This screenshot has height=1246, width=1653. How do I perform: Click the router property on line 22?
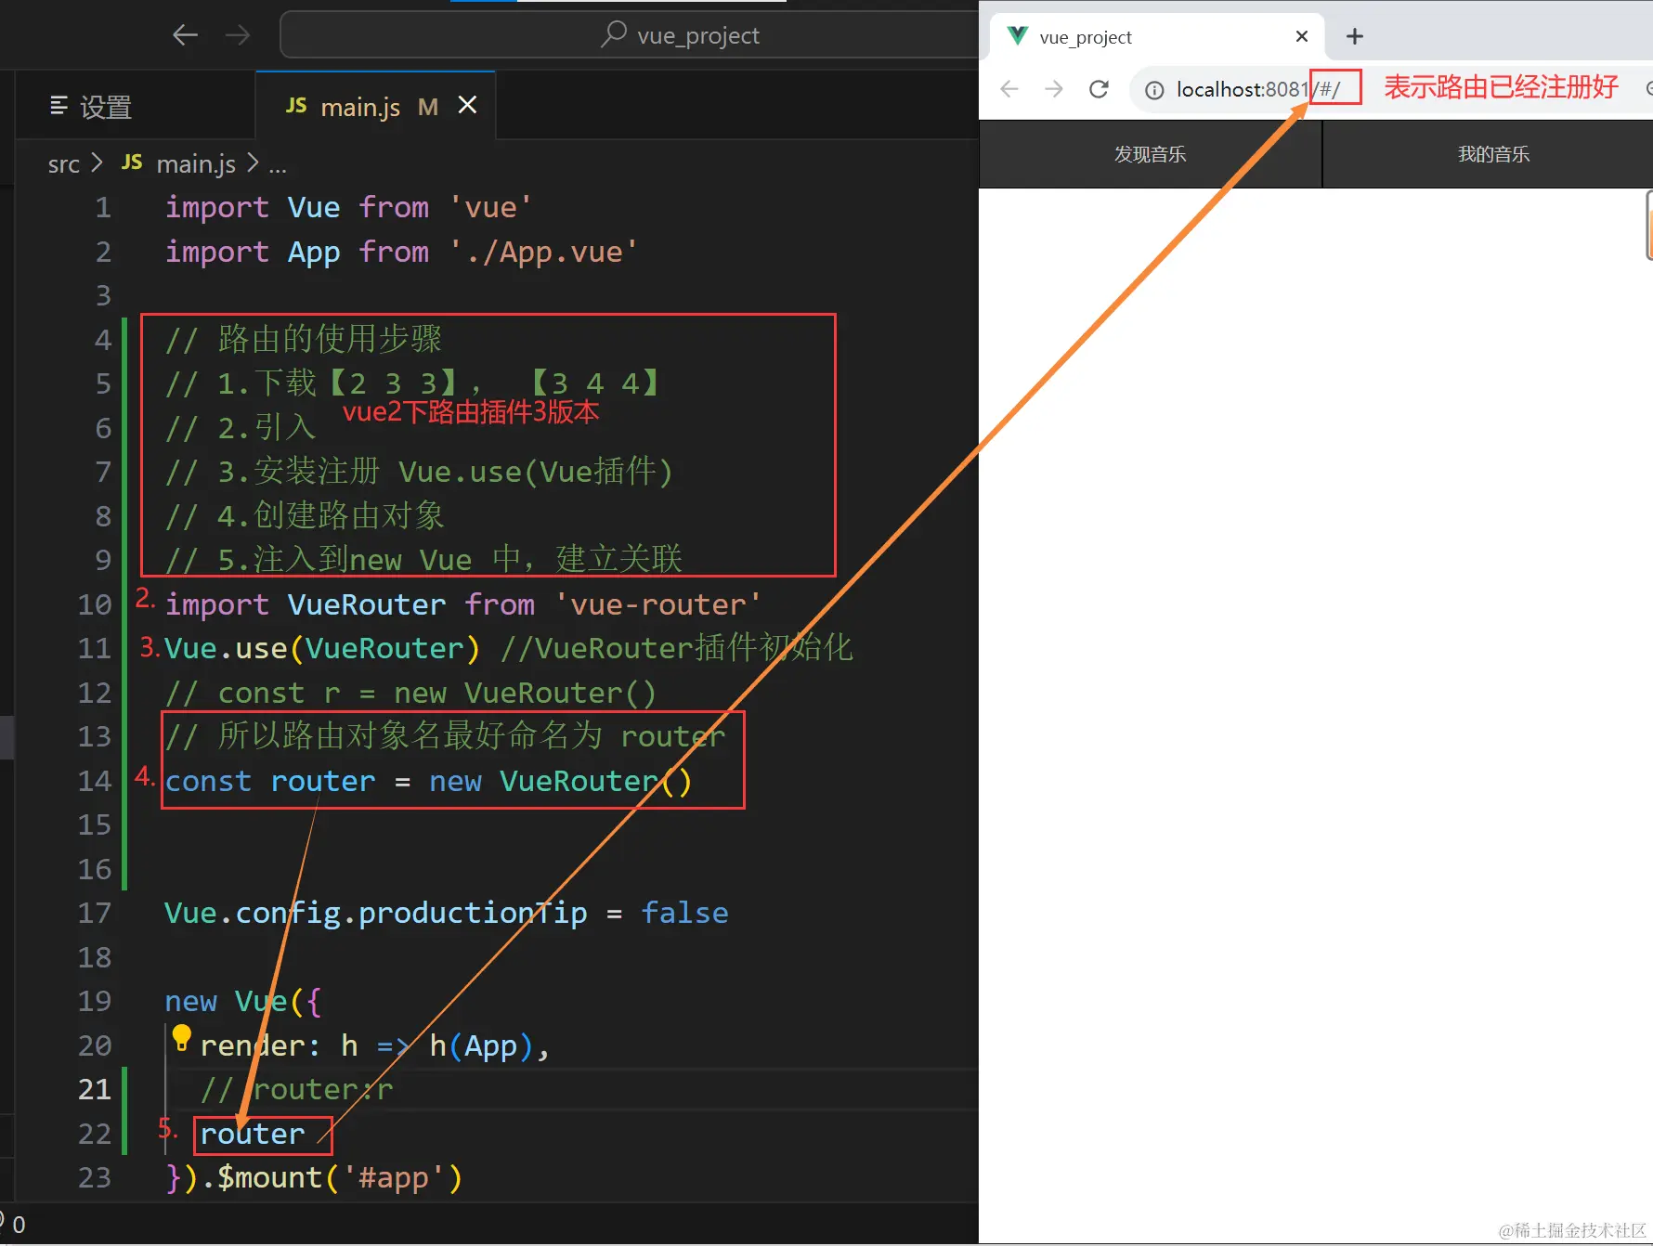[253, 1134]
